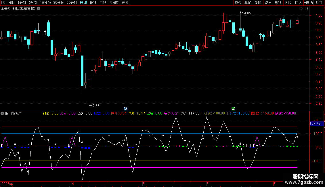Open the 画线 drawing tools
The width and height of the screenshot is (325, 187).
(278, 3)
